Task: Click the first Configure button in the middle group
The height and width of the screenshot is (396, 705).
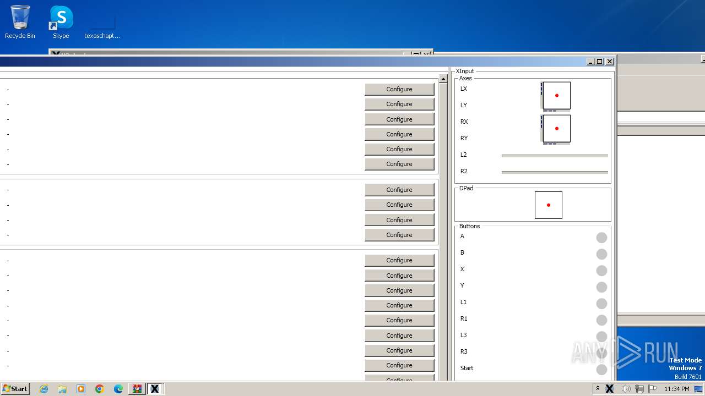Action: pyautogui.click(x=399, y=190)
